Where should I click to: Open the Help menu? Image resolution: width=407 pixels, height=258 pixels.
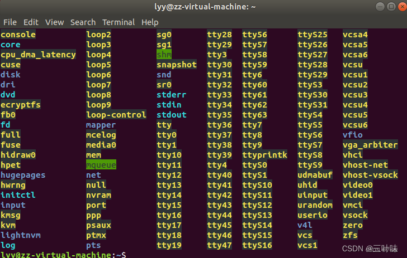pos(150,22)
